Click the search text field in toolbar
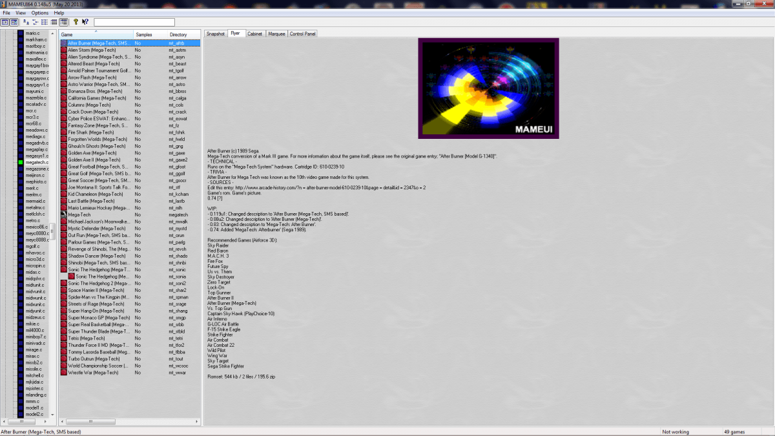Viewport: 775px width, 436px height. [134, 22]
